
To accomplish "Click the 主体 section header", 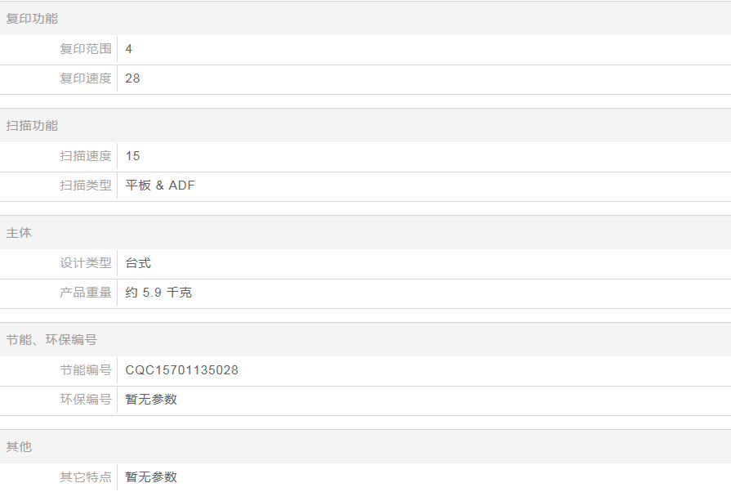I will [19, 233].
